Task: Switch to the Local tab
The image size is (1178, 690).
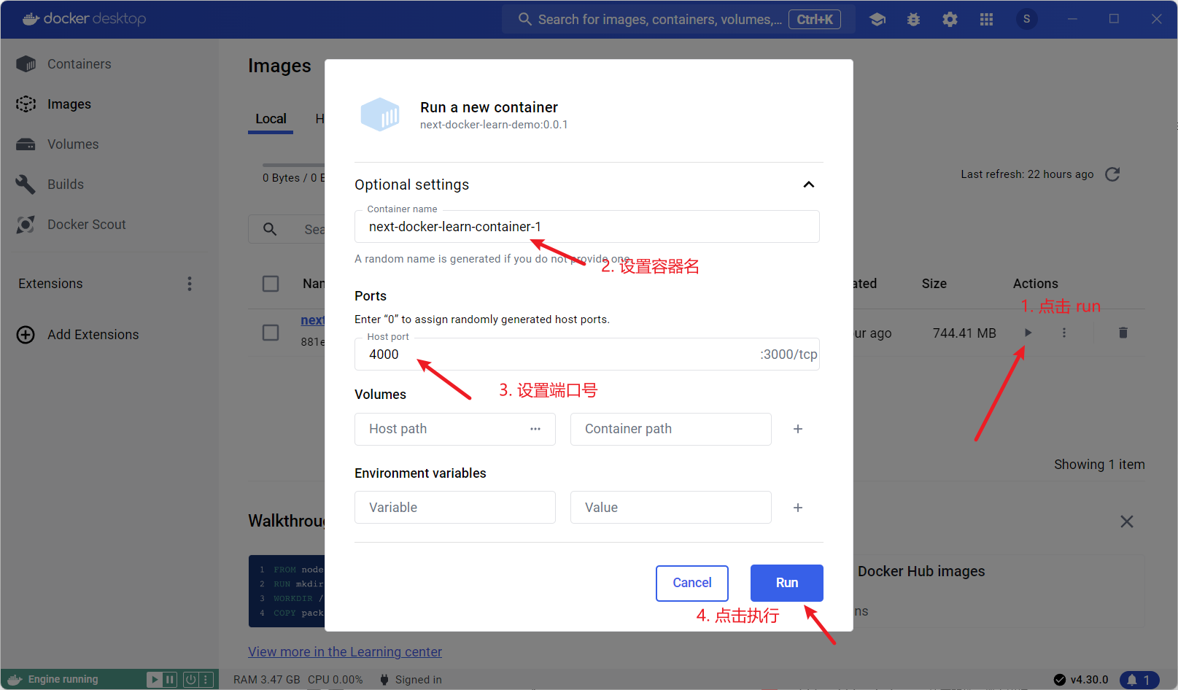Action: coord(271,119)
